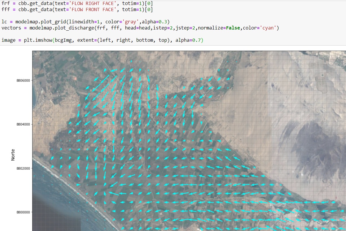This screenshot has width=346, height=231.
Task: Click the 'gray' color string in code
Action: (x=131, y=22)
